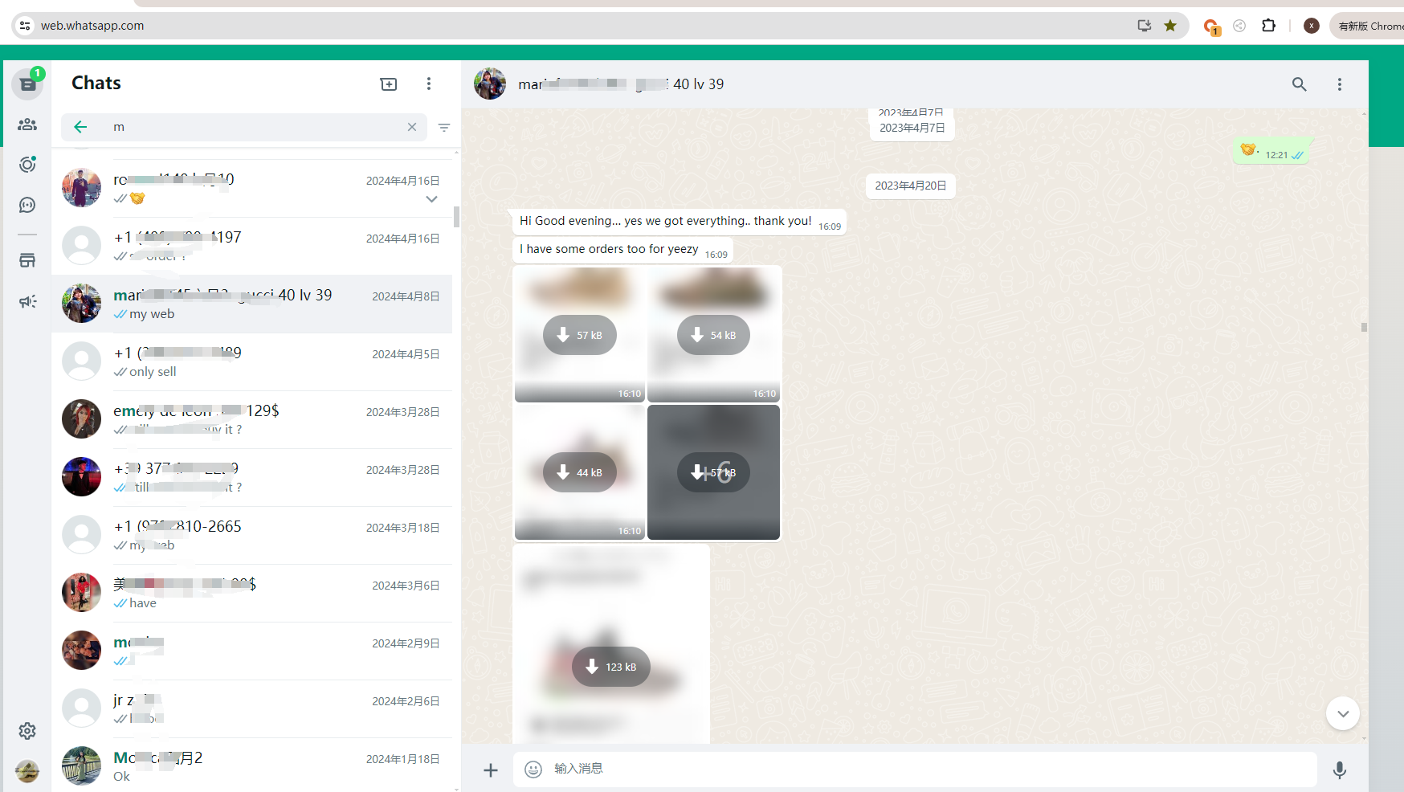
Task: Click the new chat icon
Action: click(389, 84)
